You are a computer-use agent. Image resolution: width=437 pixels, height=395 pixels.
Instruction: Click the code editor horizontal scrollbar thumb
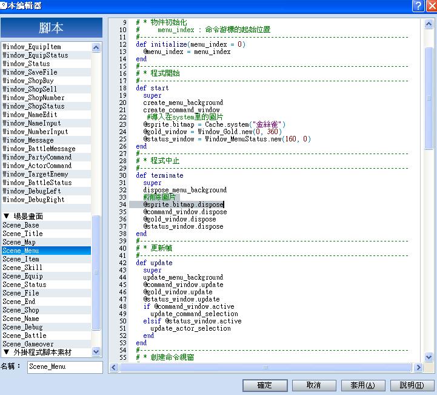[265, 367]
